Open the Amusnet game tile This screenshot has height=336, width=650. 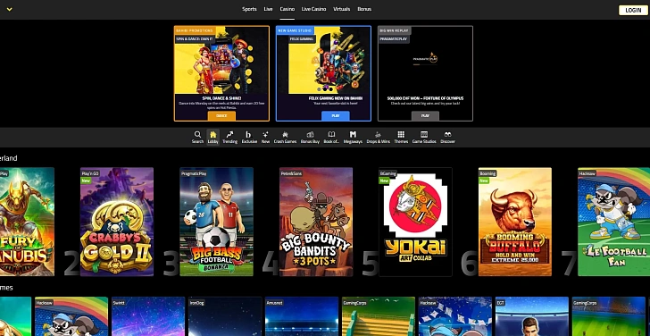point(302,316)
